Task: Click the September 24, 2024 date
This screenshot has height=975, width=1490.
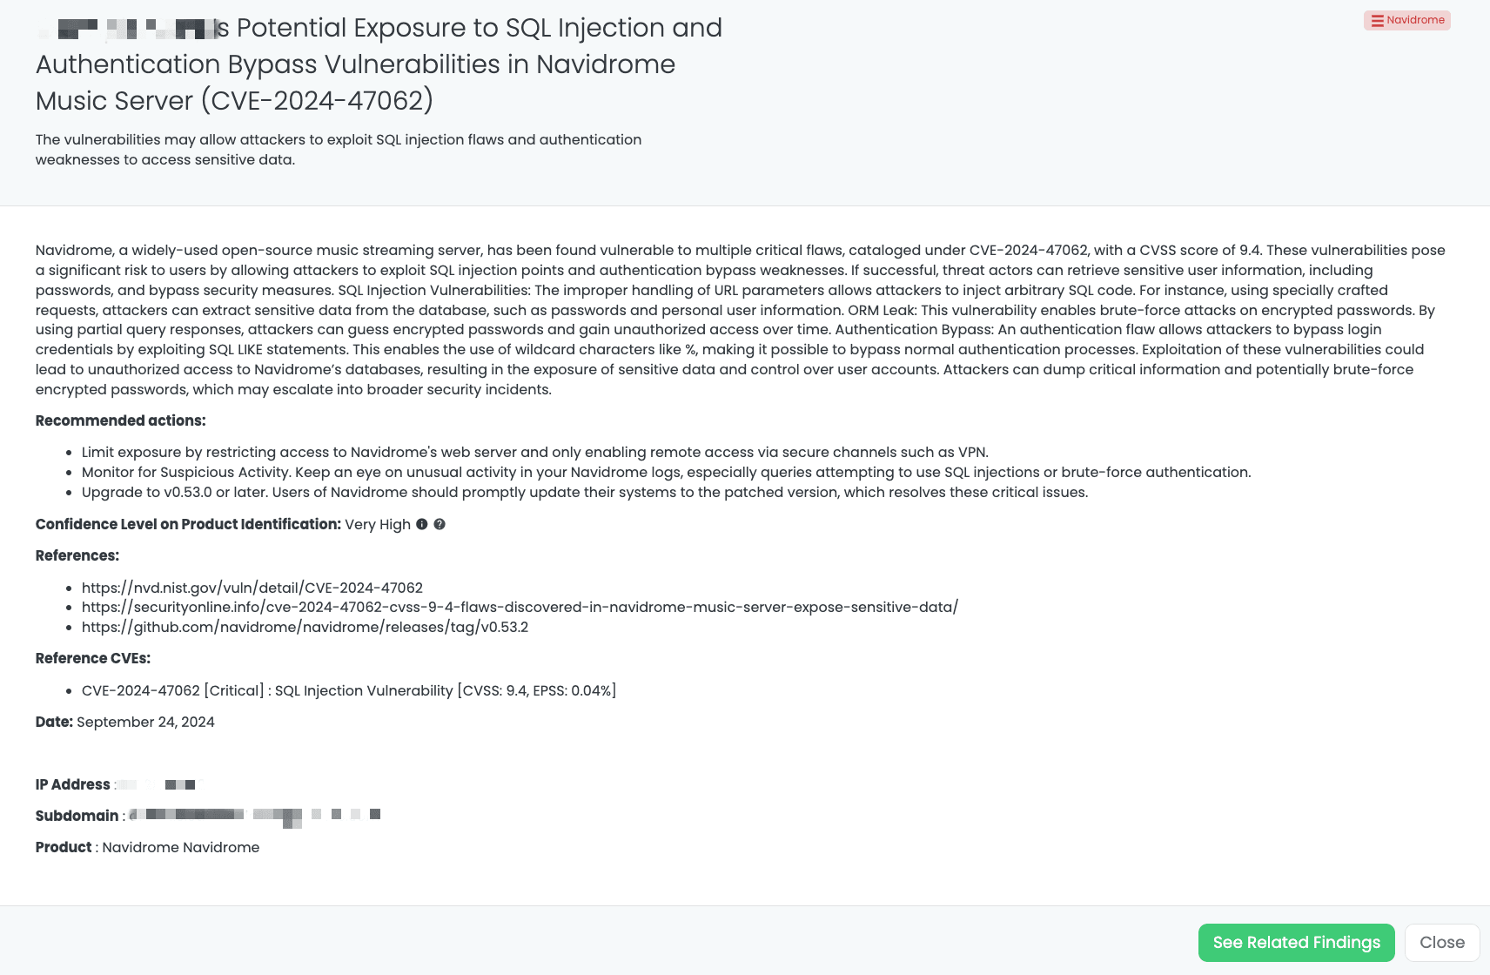Action: coord(145,722)
